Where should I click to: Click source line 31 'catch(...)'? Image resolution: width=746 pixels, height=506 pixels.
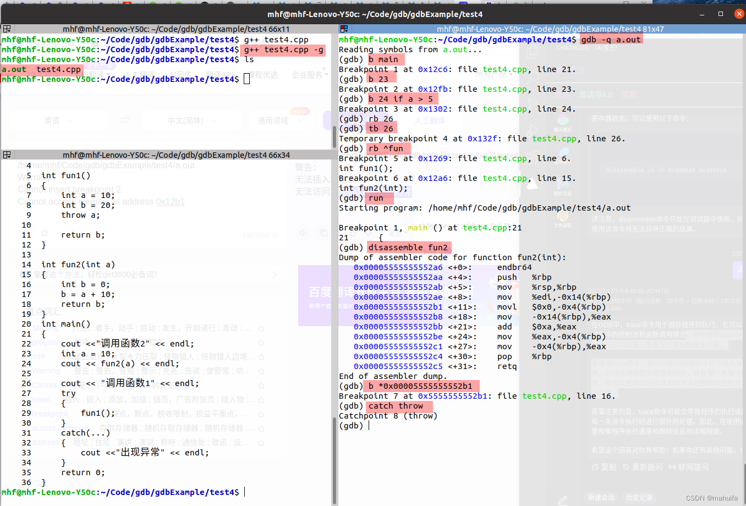click(86, 433)
